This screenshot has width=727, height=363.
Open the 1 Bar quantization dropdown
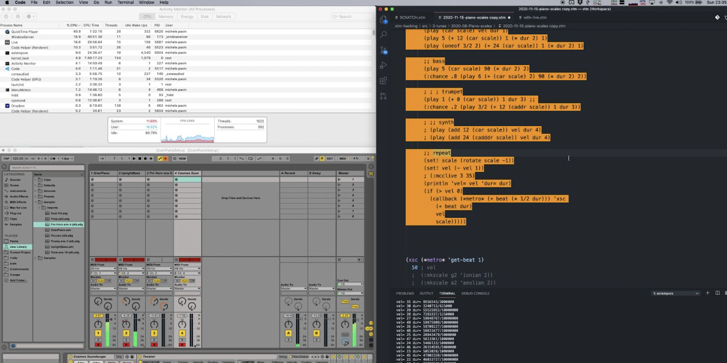67,158
